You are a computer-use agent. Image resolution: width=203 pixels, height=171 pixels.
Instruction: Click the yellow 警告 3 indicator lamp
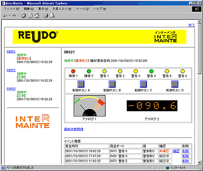(x=136, y=71)
